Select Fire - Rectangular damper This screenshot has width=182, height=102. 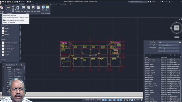8,49
